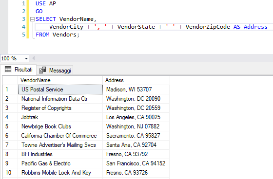Select the Fresno, CA 93726 cell
This screenshot has width=273, height=179.
136,173
